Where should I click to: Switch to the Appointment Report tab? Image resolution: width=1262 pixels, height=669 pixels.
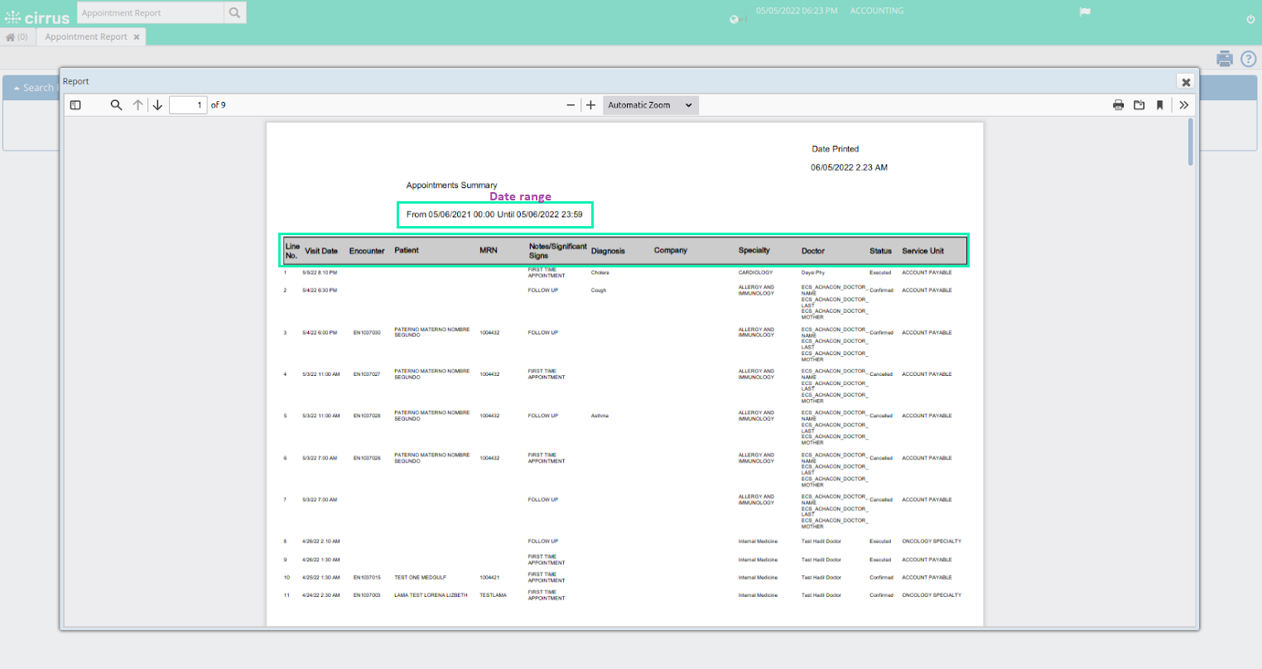[84, 36]
